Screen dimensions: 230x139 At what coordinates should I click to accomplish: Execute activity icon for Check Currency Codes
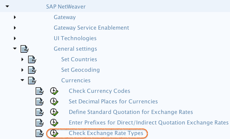point(54,91)
